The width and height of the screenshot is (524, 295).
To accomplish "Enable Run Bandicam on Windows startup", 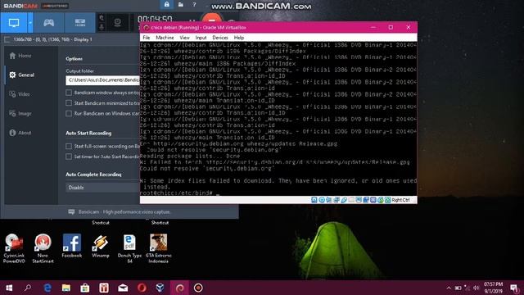I will [x=69, y=113].
